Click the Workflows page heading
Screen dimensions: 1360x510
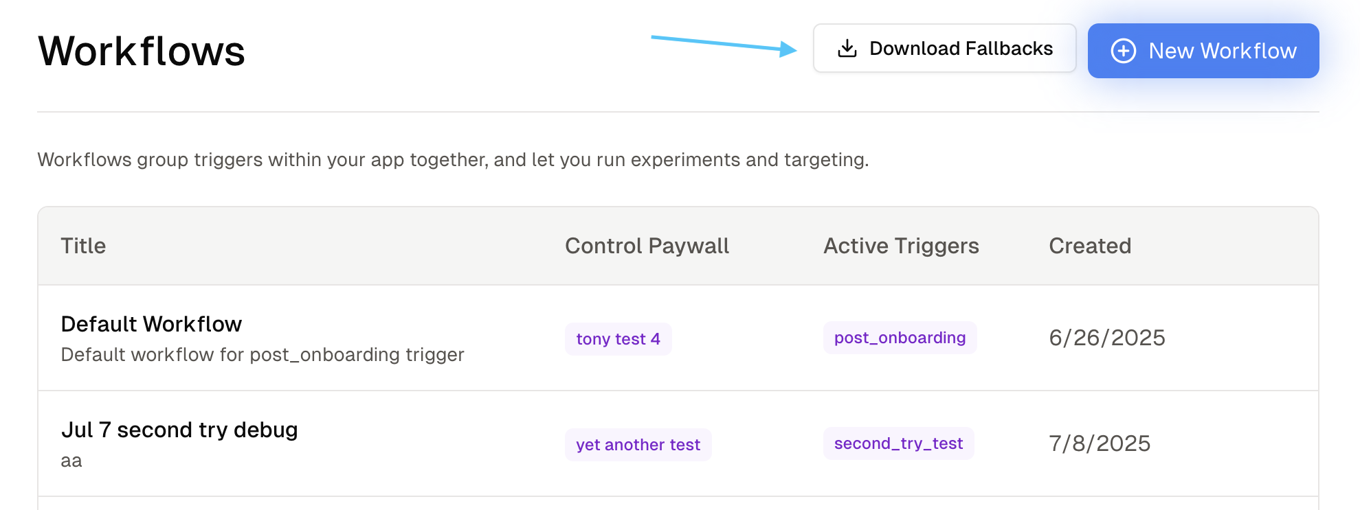coord(142,51)
